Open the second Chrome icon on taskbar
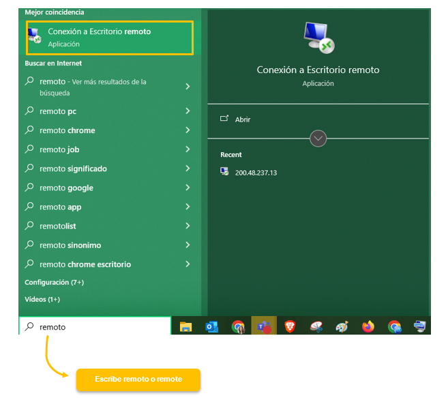448x398 pixels. click(x=395, y=327)
